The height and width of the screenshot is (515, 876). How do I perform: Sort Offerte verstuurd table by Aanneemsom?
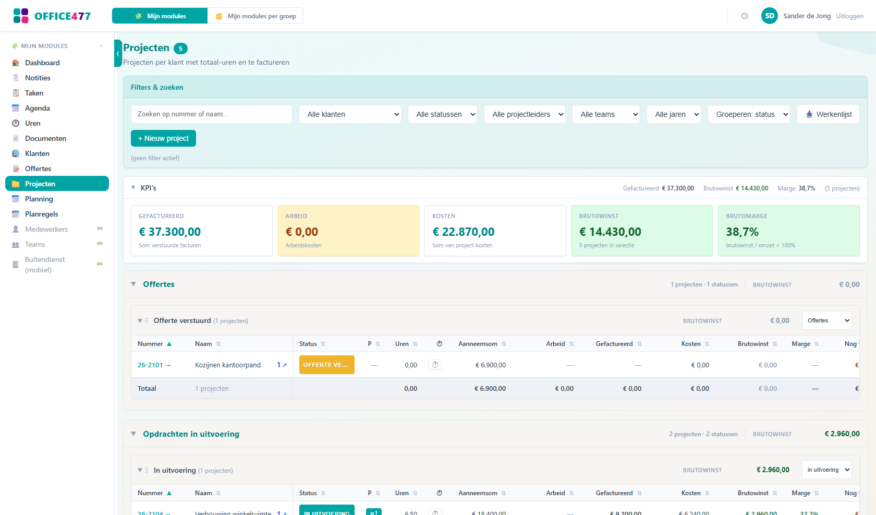(x=482, y=344)
